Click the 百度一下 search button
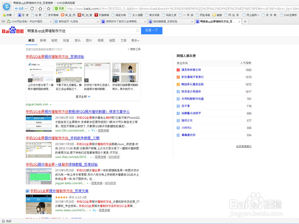Image resolution: width=299 pixels, height=224 pixels. tap(152, 30)
